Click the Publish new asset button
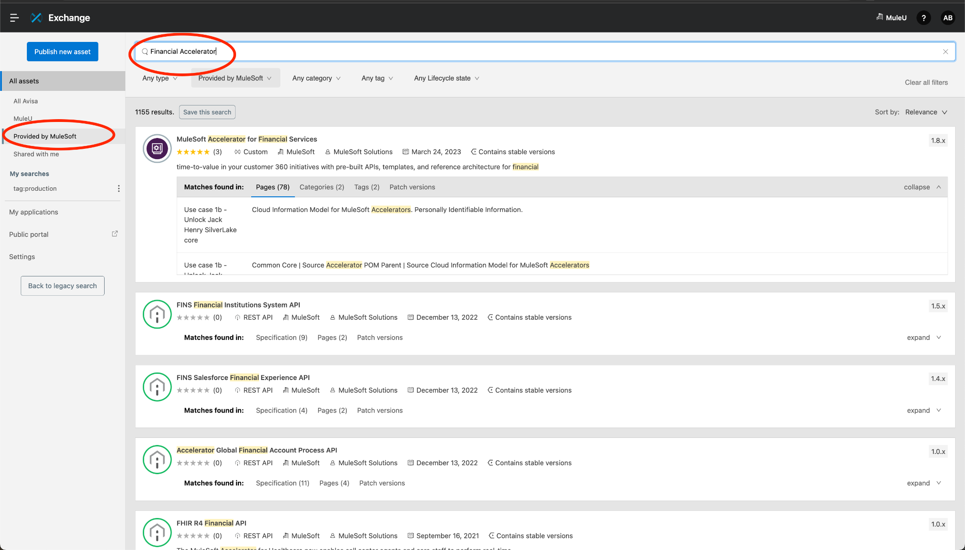Screen dimensions: 965x550 tap(63, 52)
